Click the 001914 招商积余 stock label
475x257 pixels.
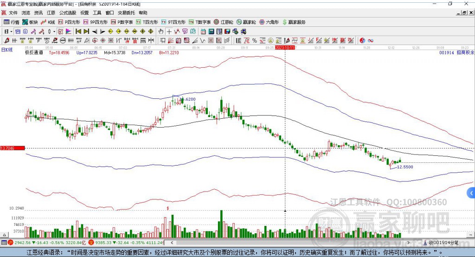456,52
